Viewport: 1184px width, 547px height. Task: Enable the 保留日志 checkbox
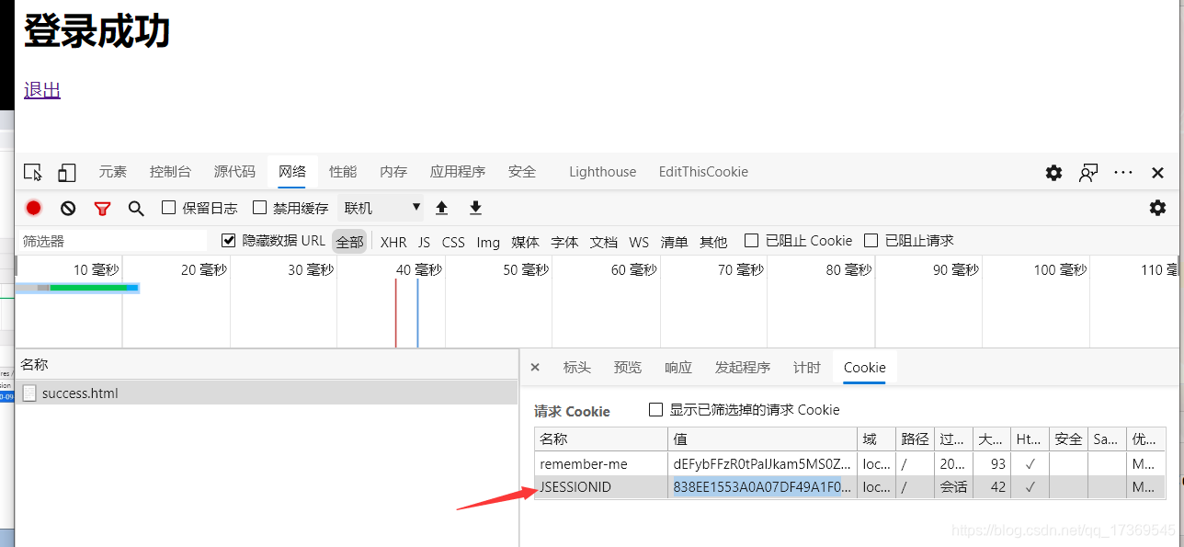[168, 208]
